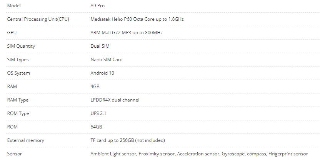Select the ARM Mali G72 MP3 value

pyautogui.click(x=126, y=33)
